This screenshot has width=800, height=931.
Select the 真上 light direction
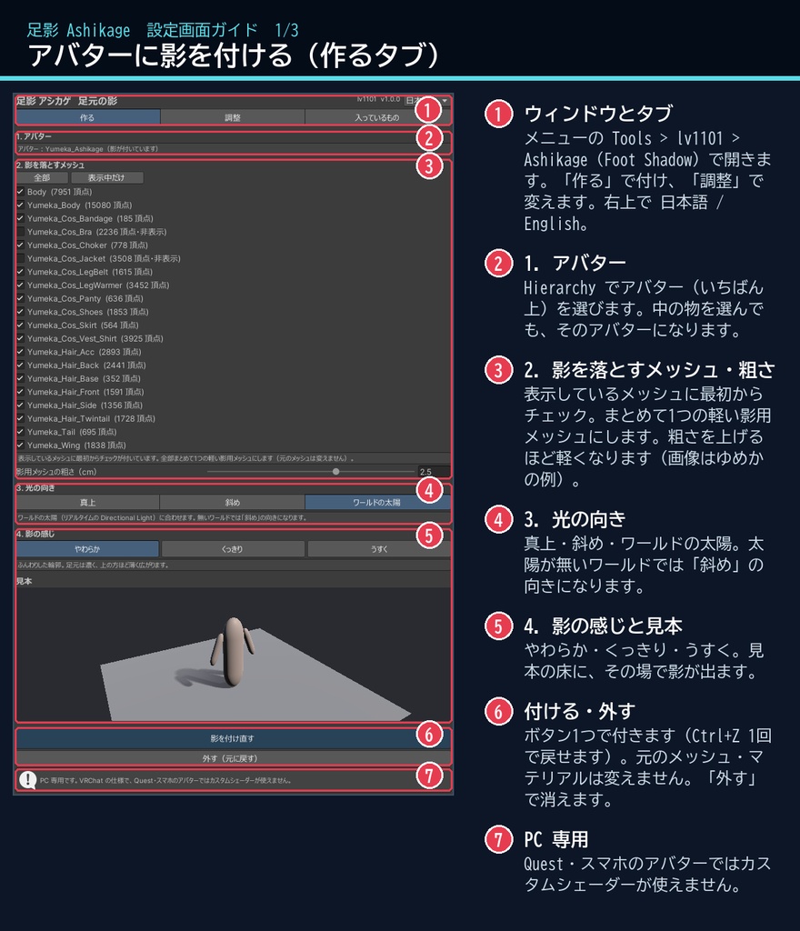[88, 502]
